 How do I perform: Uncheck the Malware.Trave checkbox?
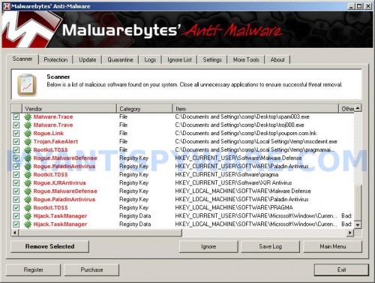point(16,125)
